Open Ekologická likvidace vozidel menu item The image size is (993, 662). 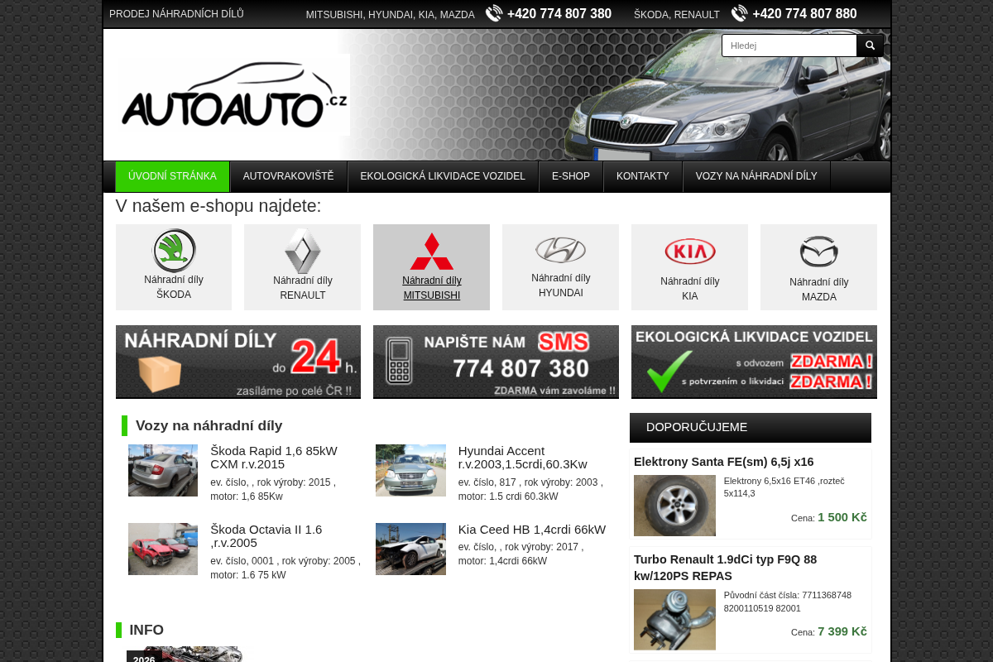coord(443,176)
